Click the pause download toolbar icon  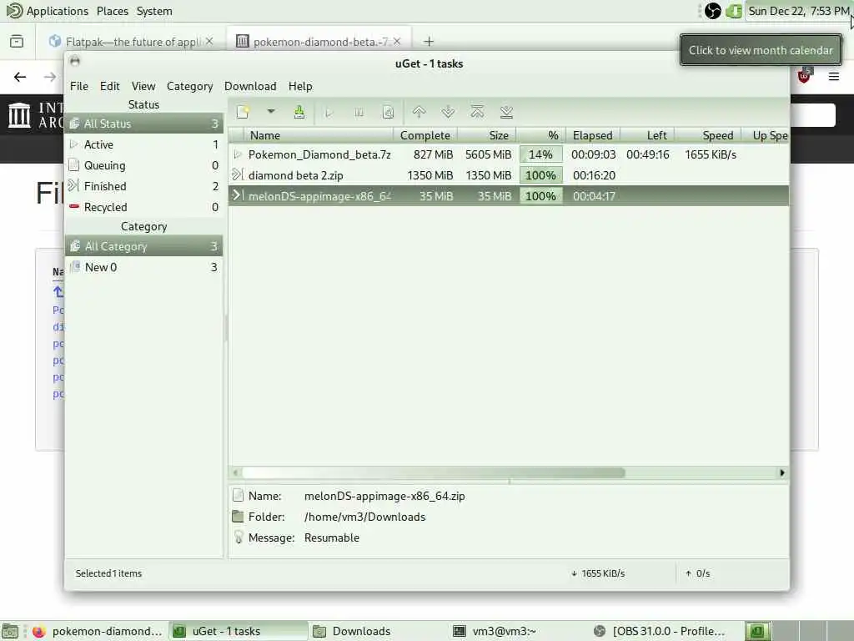tap(359, 113)
